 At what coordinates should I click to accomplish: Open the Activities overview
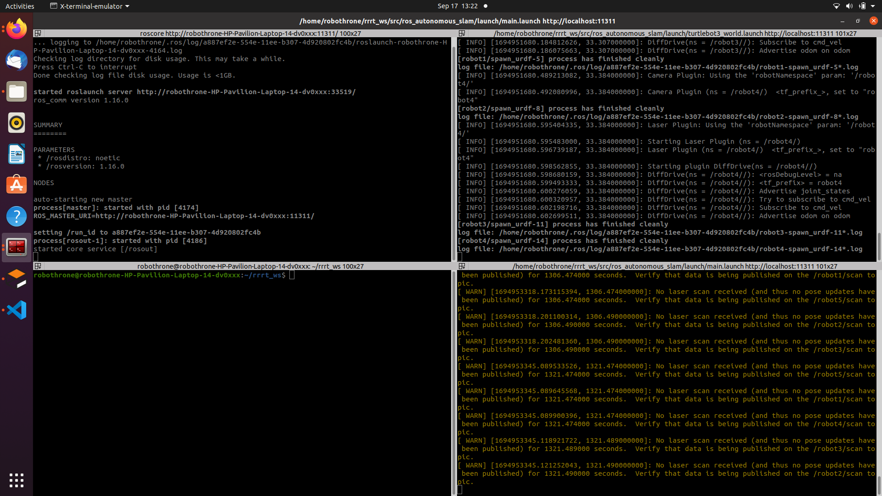(20, 6)
